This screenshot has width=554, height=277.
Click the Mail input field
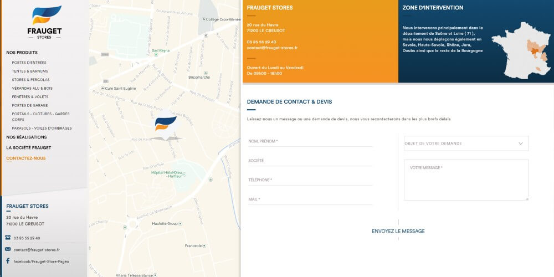pyautogui.click(x=310, y=199)
